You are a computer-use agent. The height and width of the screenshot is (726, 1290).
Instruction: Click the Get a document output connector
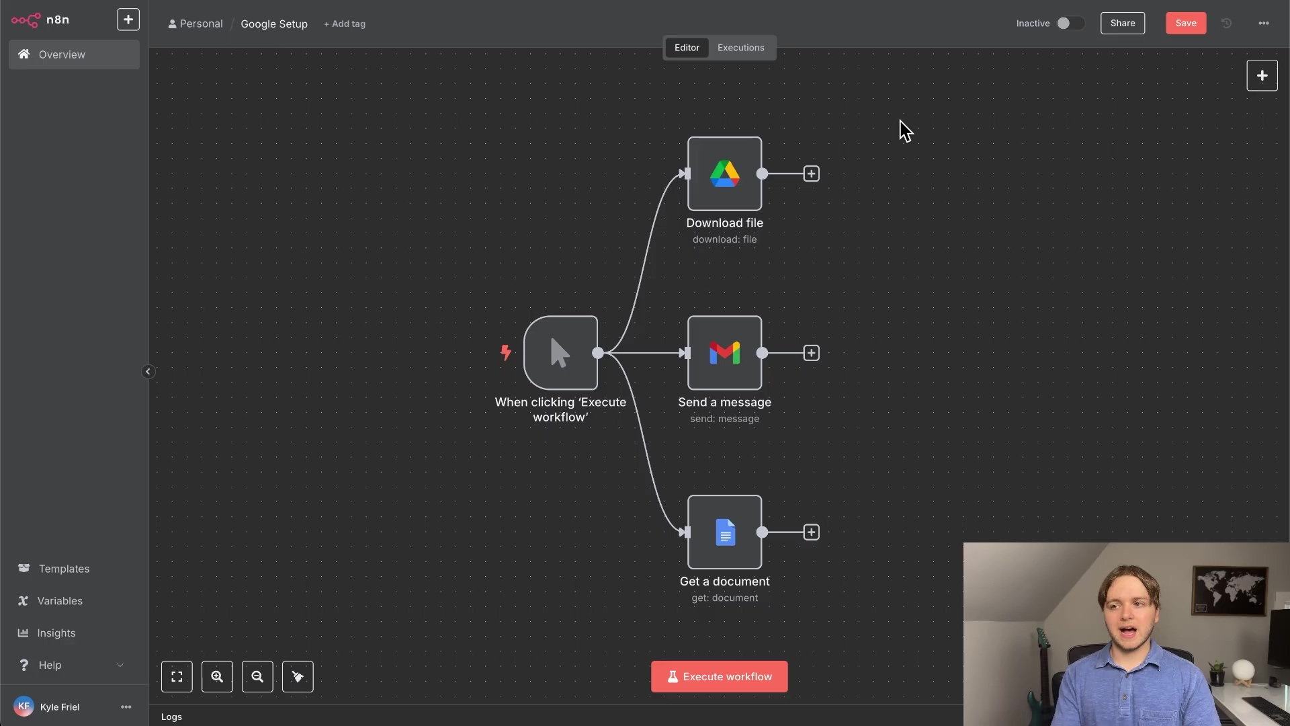tap(762, 532)
